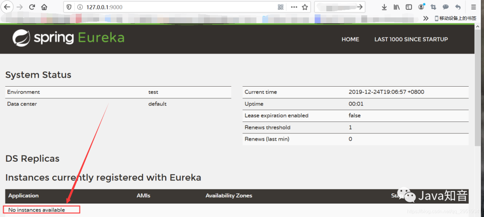Select the DS Replicas heading
Viewport: 484px width, 217px height.
pyautogui.click(x=32, y=159)
